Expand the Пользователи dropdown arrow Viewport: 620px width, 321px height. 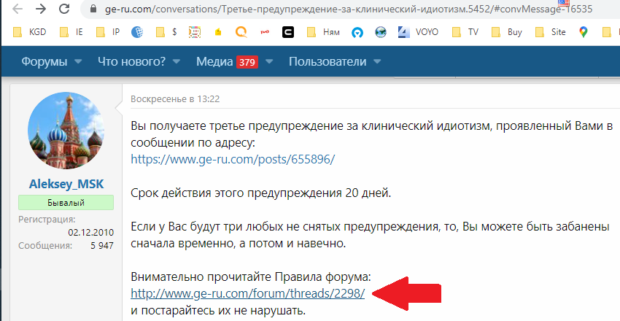pos(377,63)
